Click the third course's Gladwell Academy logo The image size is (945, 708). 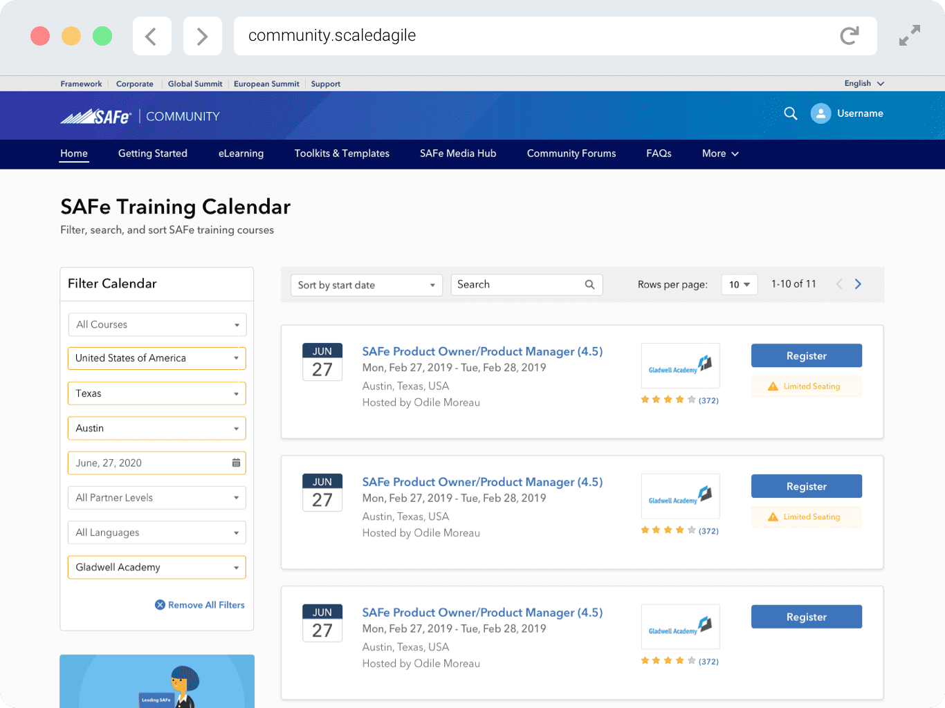point(681,627)
